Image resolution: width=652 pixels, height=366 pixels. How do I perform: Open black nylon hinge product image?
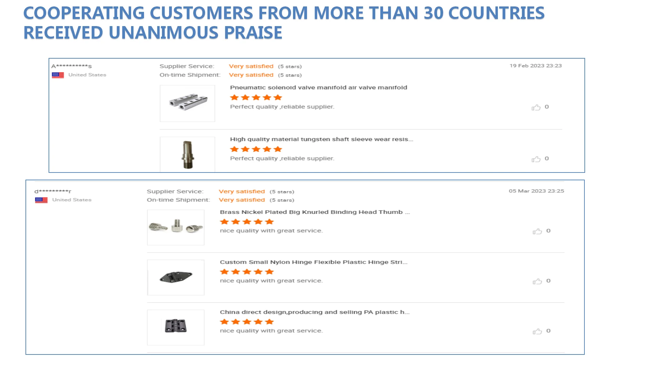[x=176, y=277]
